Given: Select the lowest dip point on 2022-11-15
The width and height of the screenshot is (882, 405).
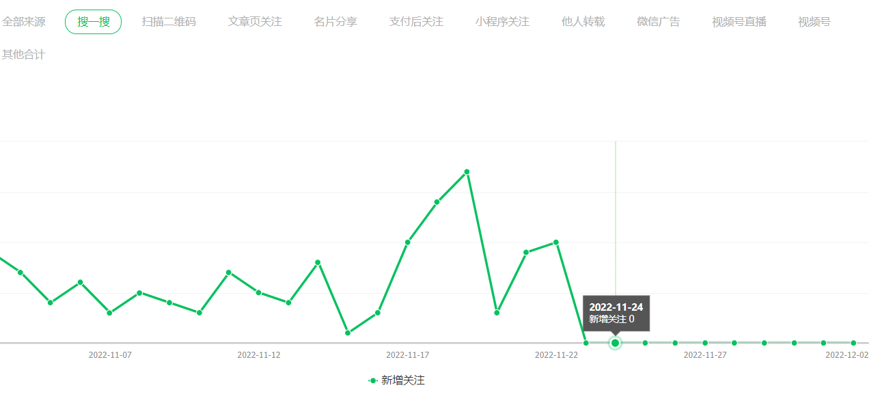Looking at the screenshot, I should 348,333.
